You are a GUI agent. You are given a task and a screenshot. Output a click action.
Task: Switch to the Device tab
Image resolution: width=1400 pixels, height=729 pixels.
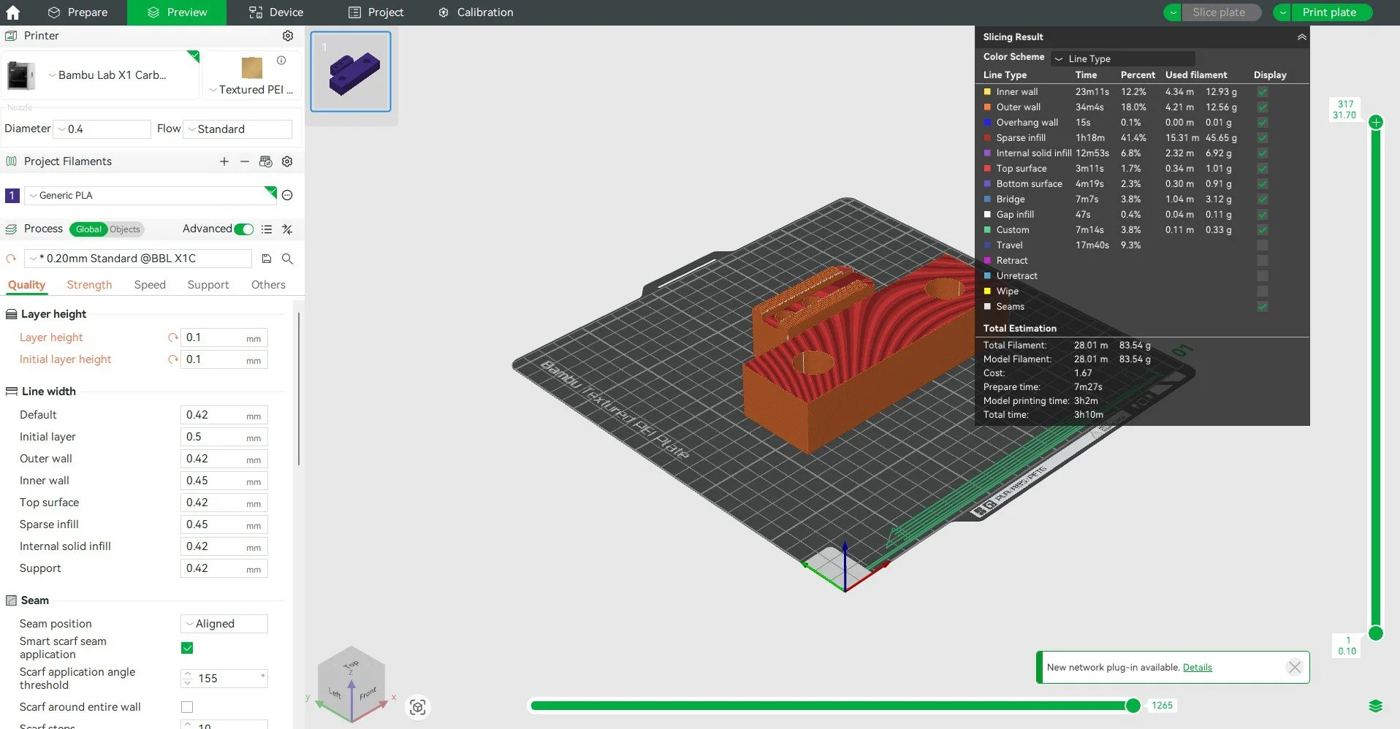coord(275,12)
